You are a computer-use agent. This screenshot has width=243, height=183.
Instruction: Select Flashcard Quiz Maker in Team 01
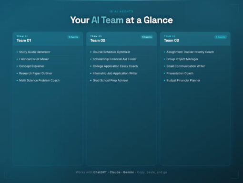click(x=34, y=59)
